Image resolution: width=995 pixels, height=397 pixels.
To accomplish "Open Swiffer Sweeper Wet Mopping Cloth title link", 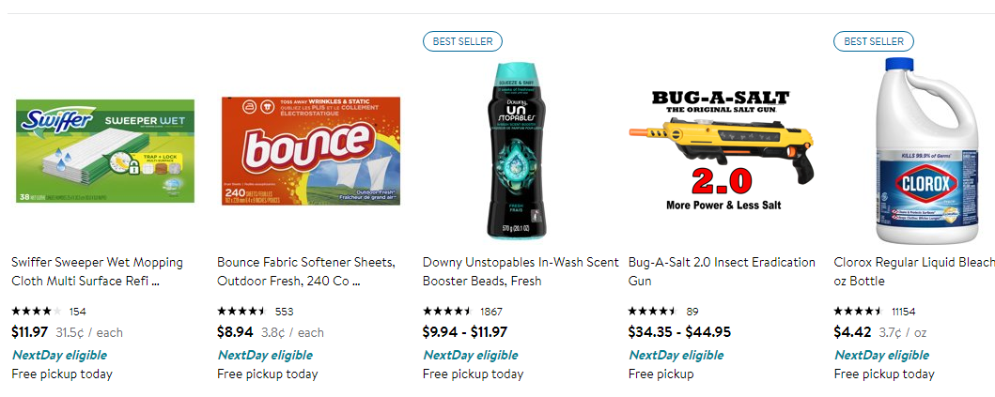I will 97,271.
